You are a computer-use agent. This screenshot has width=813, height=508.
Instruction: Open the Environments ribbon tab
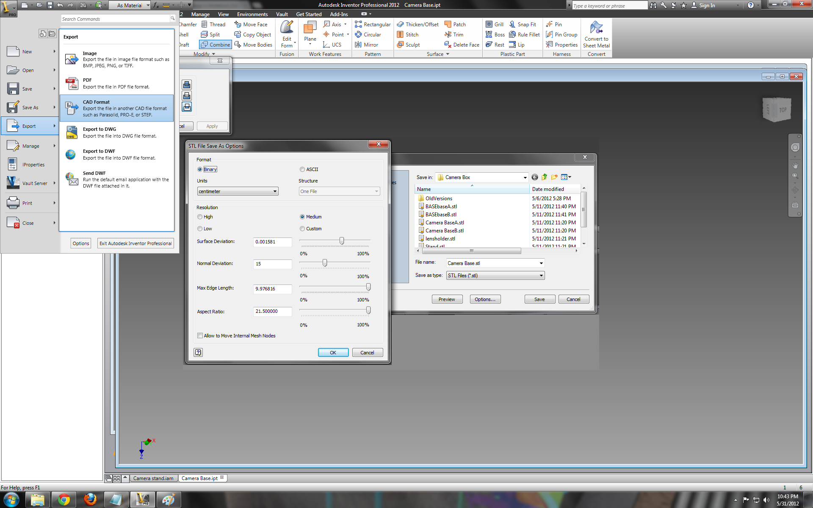pyautogui.click(x=252, y=14)
